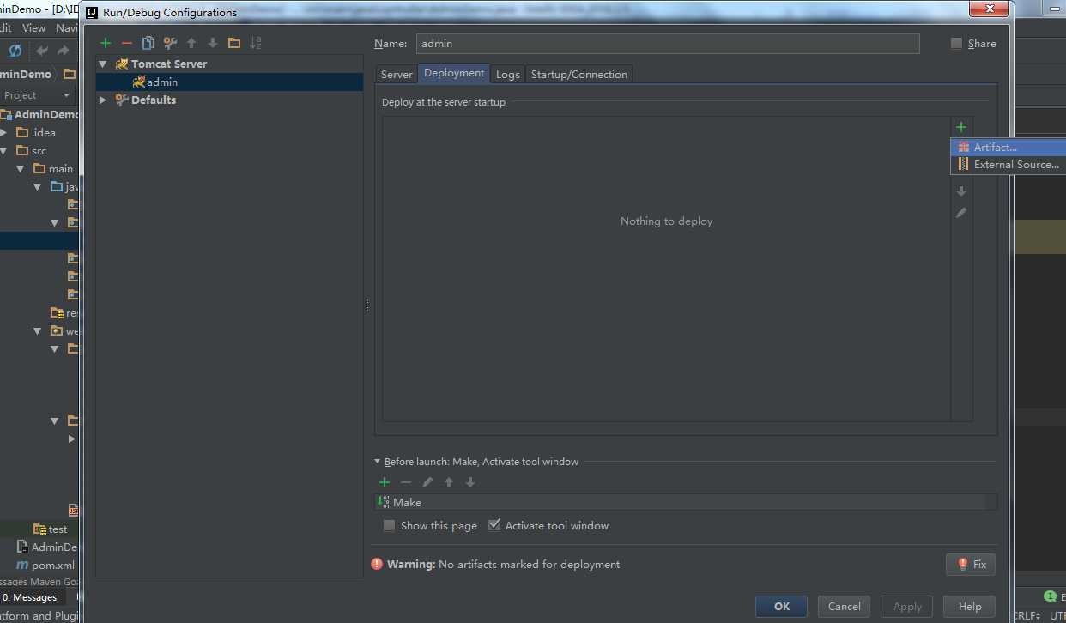Image resolution: width=1066 pixels, height=623 pixels.
Task: Click the OK button
Action: pyautogui.click(x=781, y=606)
